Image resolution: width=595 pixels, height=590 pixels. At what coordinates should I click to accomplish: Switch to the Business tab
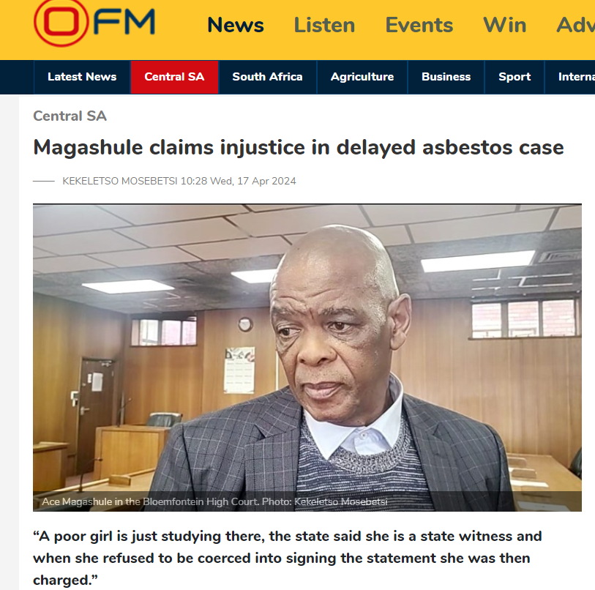446,77
